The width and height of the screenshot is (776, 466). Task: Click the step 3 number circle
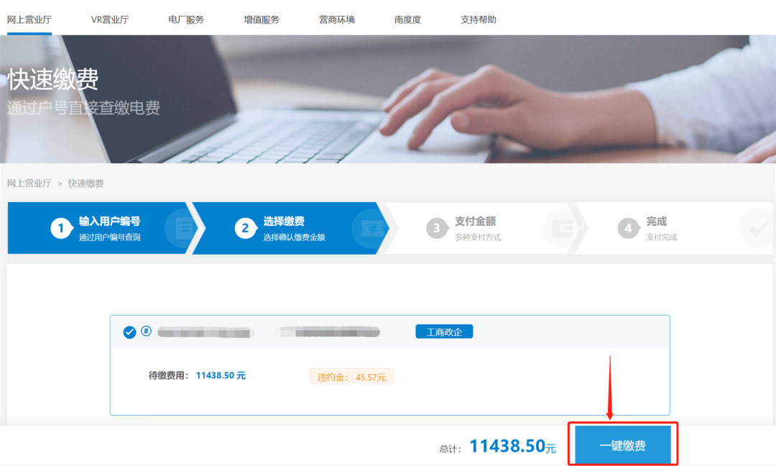click(436, 229)
